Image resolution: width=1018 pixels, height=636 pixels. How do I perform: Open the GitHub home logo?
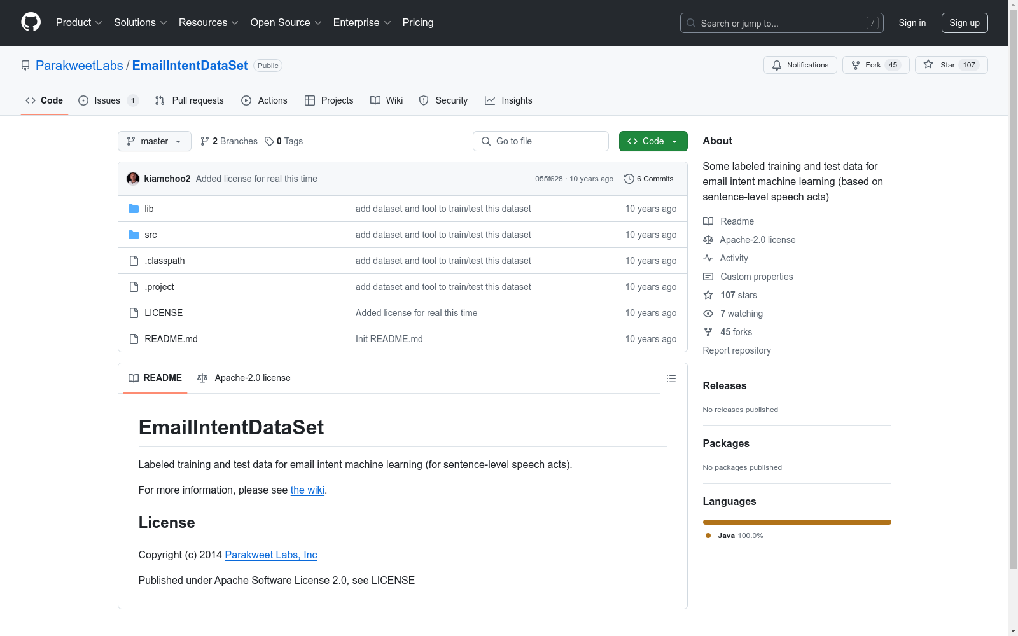[x=31, y=22]
